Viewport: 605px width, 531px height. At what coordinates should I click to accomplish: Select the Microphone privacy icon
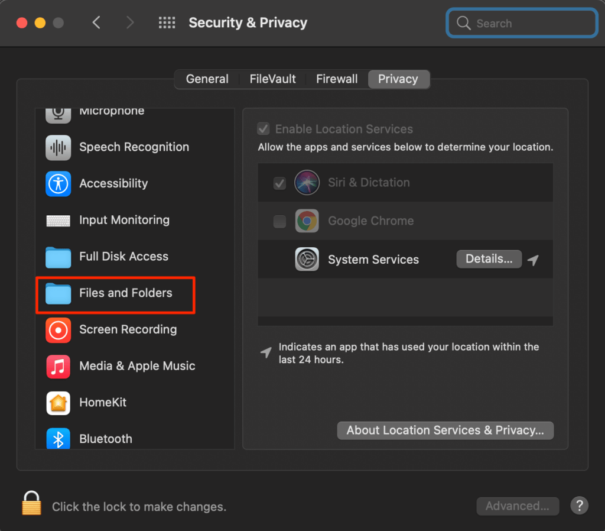57,111
